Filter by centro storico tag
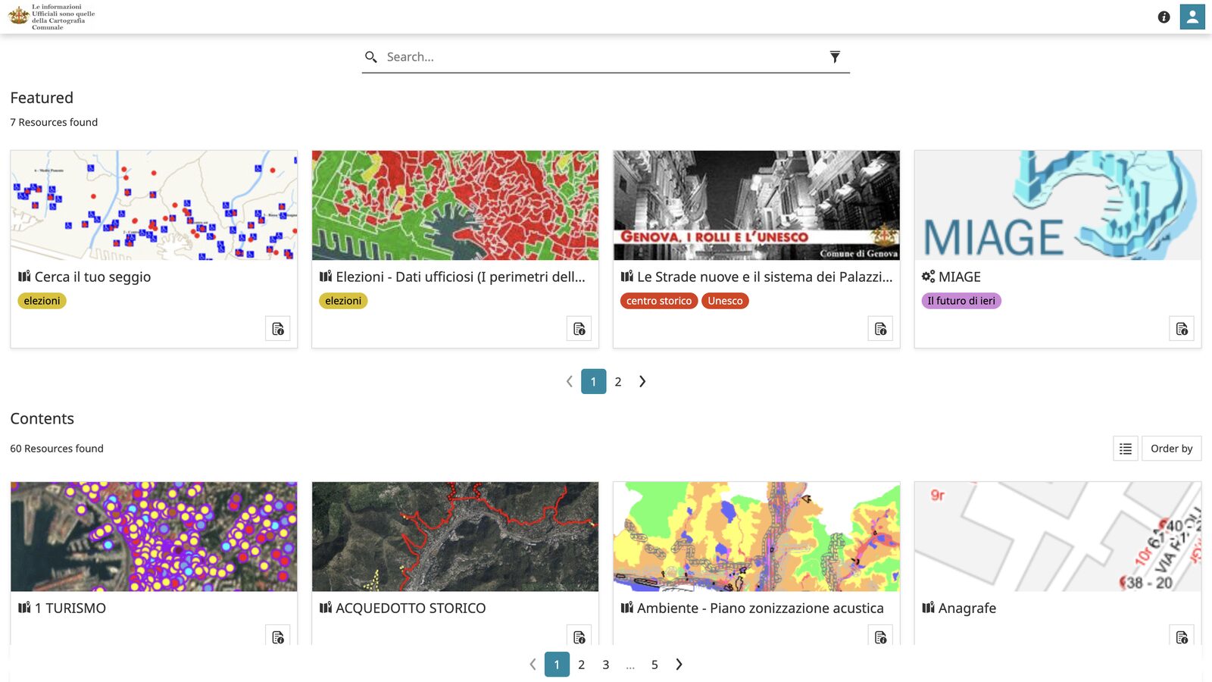Image resolution: width=1212 pixels, height=682 pixels. pyautogui.click(x=659, y=301)
